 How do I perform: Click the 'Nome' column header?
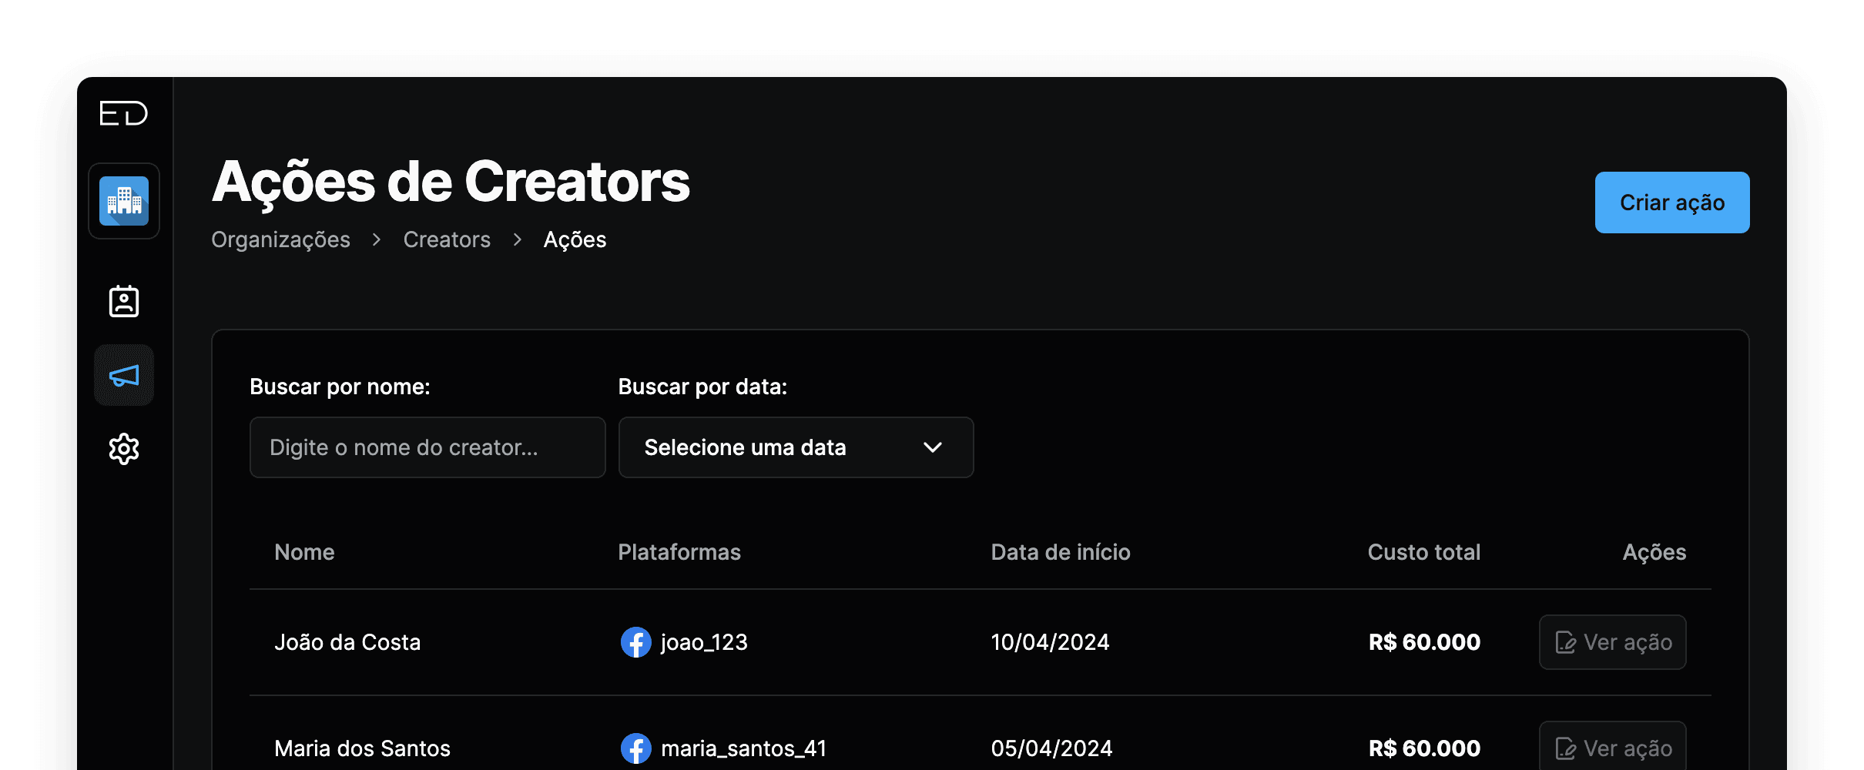click(304, 552)
